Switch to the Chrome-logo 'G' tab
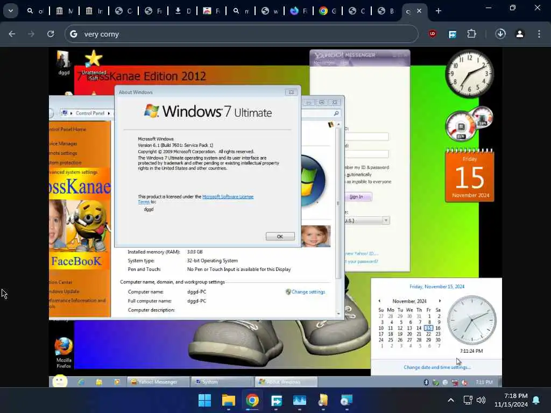551x413 pixels. pos(328,11)
